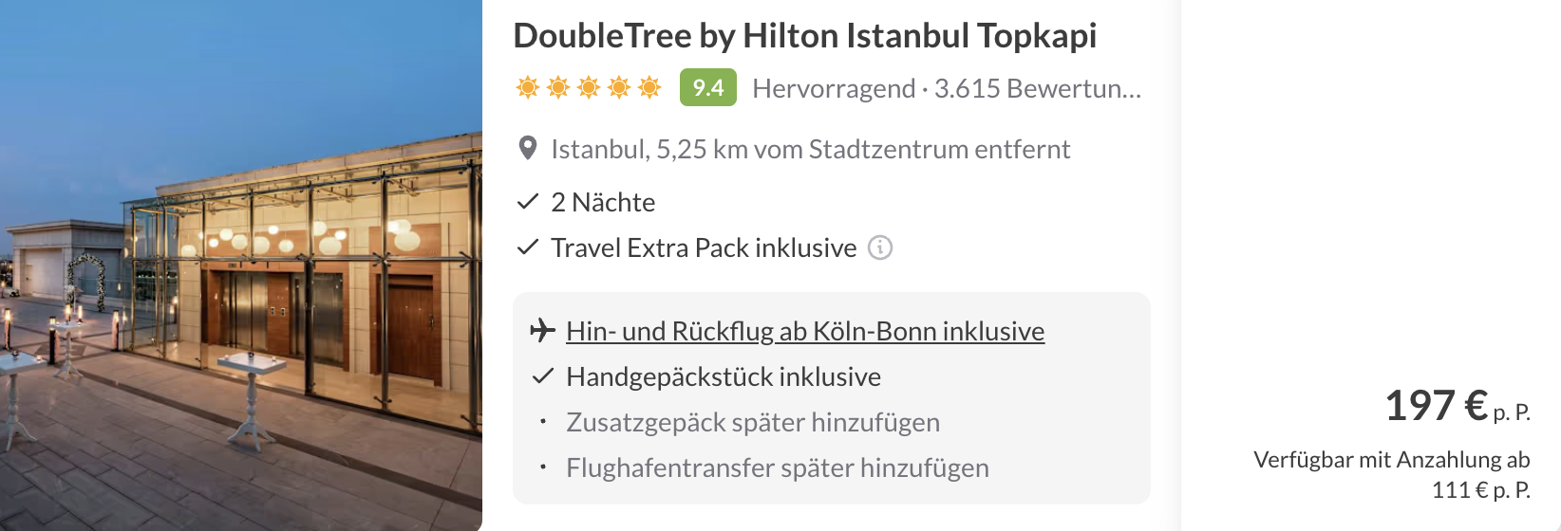
Task: Open DoubleTree by Hilton Istanbul Topkapi title
Action: (804, 36)
